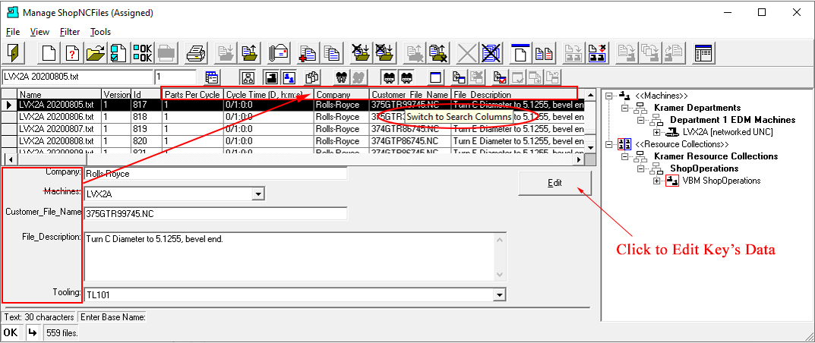Toggle the blue machines icon button

pyautogui.click(x=289, y=77)
